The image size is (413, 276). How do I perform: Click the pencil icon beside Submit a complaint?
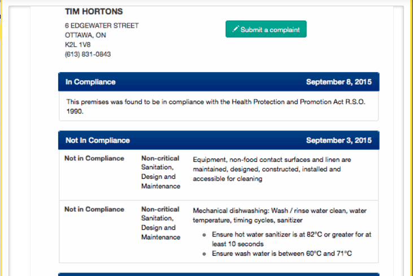(x=236, y=29)
